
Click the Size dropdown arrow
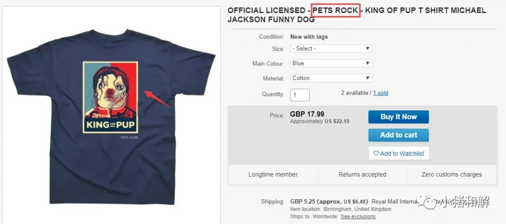[368, 49]
